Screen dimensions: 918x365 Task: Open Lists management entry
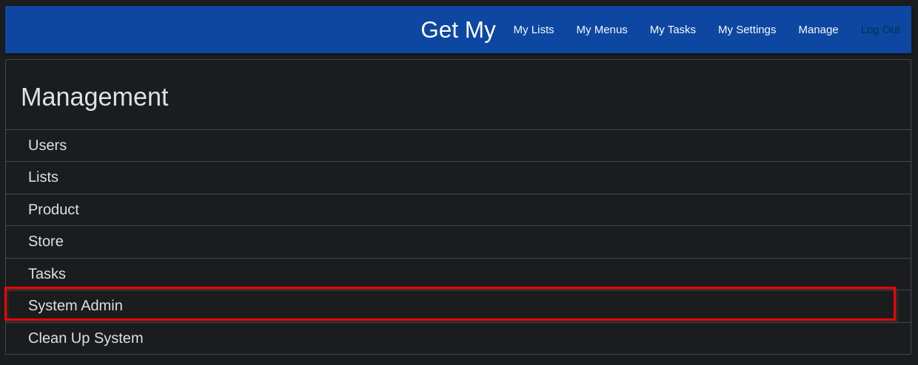tap(458, 177)
